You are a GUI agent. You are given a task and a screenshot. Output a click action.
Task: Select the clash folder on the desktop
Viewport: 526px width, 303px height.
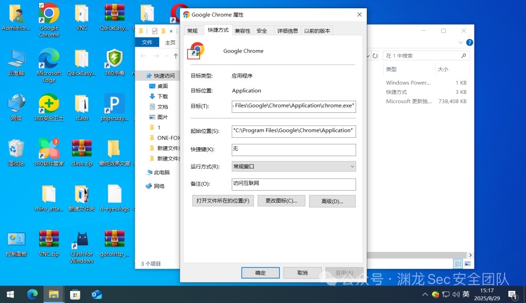click(81, 107)
